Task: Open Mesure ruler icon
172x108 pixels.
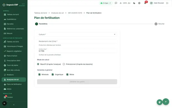Action: (x=5, y=33)
